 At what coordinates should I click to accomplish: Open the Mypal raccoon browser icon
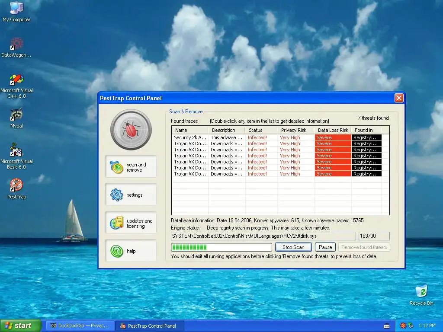16,118
